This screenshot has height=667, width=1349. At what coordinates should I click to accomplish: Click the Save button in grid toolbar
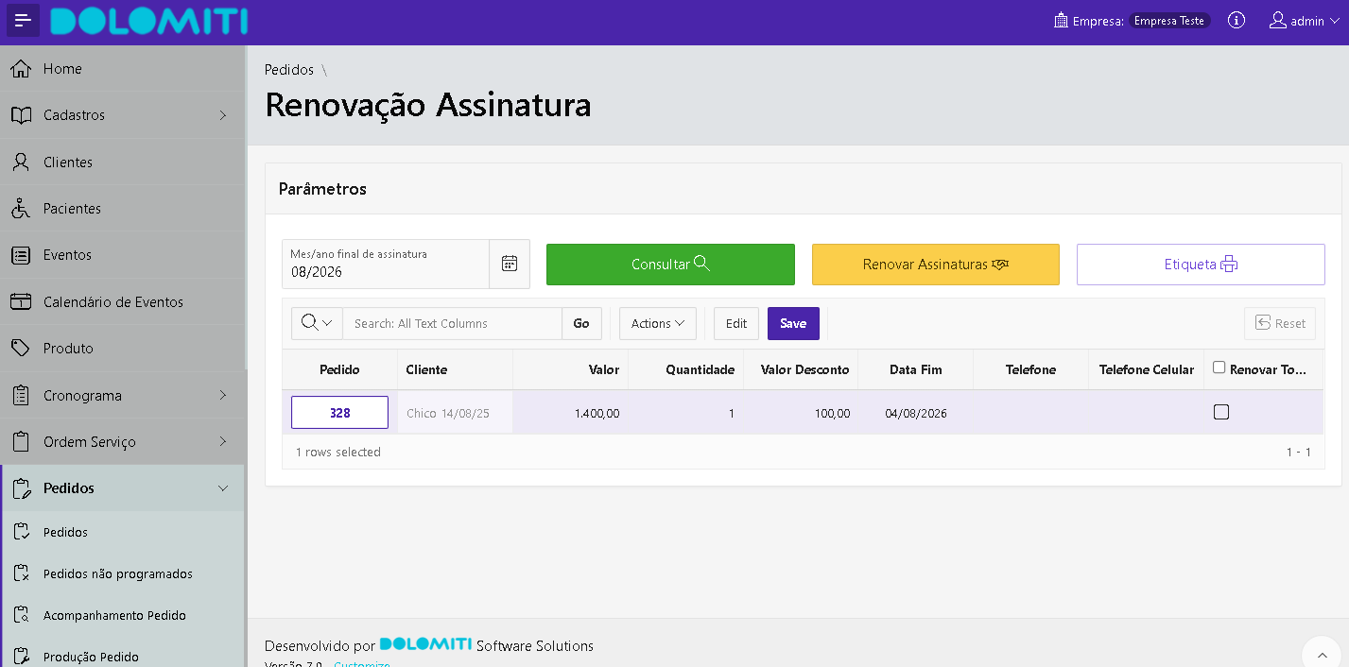793,323
